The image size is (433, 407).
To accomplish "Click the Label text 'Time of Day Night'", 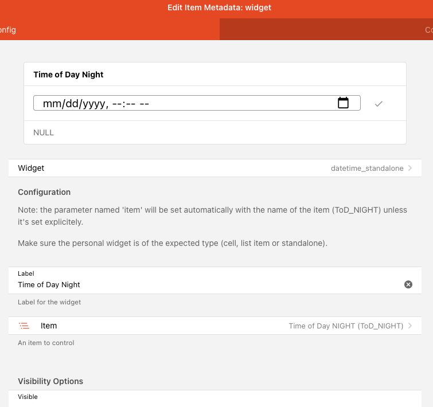I will click(49, 285).
